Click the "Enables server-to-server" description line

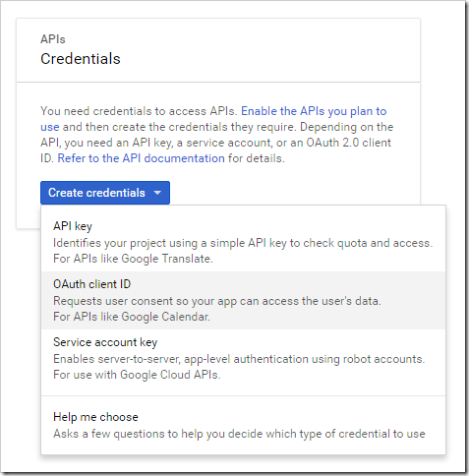click(x=239, y=359)
